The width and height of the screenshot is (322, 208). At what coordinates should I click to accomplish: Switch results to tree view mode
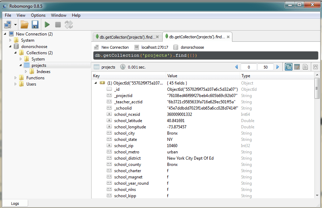[x=289, y=67]
